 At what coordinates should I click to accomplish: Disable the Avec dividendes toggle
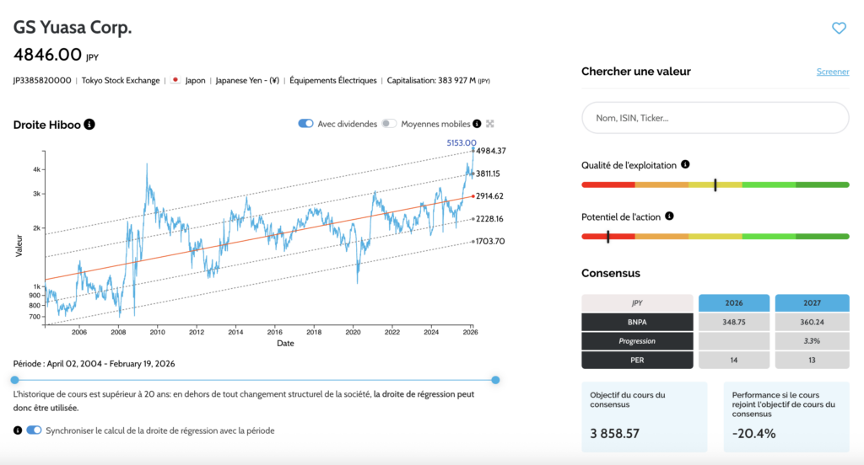pyautogui.click(x=305, y=124)
